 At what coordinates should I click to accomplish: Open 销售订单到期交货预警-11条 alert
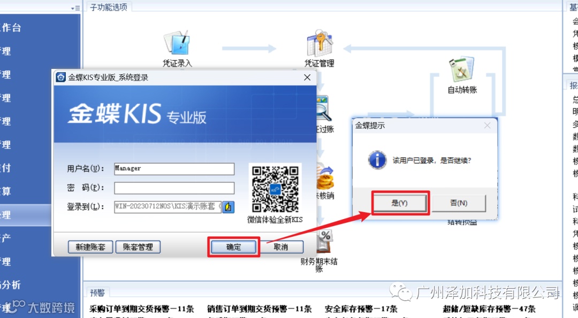tap(260, 308)
